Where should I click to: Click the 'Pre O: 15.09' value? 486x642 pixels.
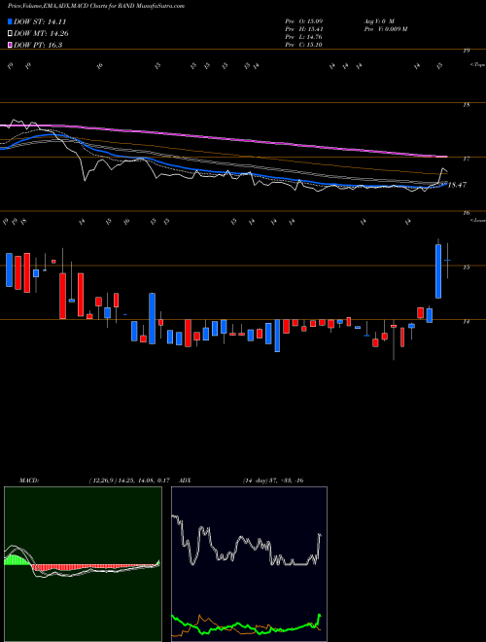point(304,21)
